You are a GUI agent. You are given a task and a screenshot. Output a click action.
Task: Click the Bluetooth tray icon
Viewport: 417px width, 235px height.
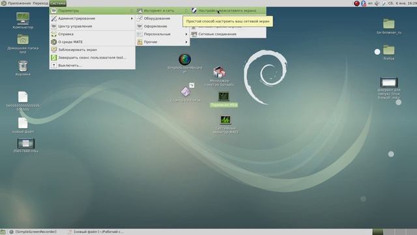pos(364,3)
